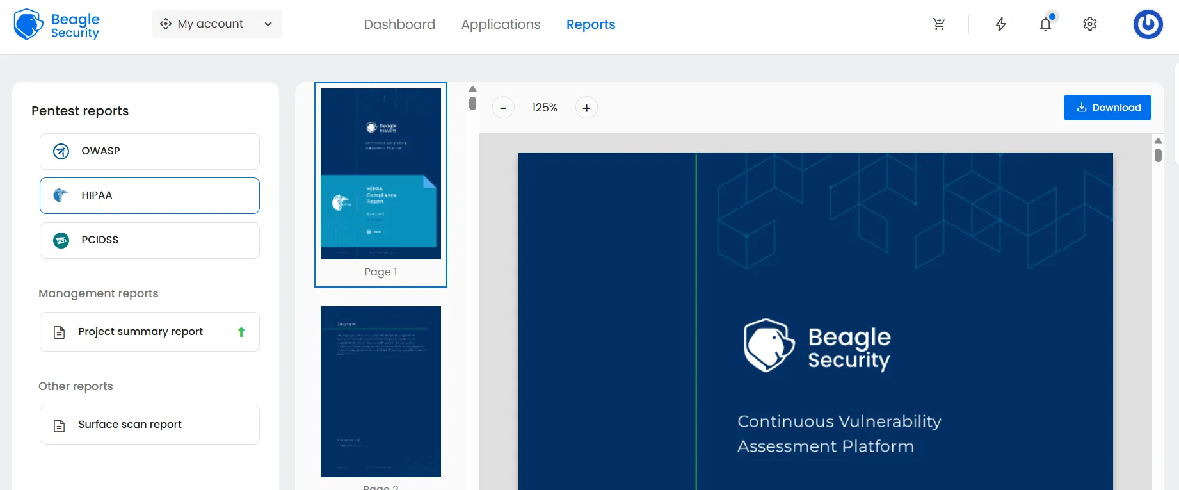
Task: Click the thumbnail panel scroll-up arrow
Action: coord(472,89)
